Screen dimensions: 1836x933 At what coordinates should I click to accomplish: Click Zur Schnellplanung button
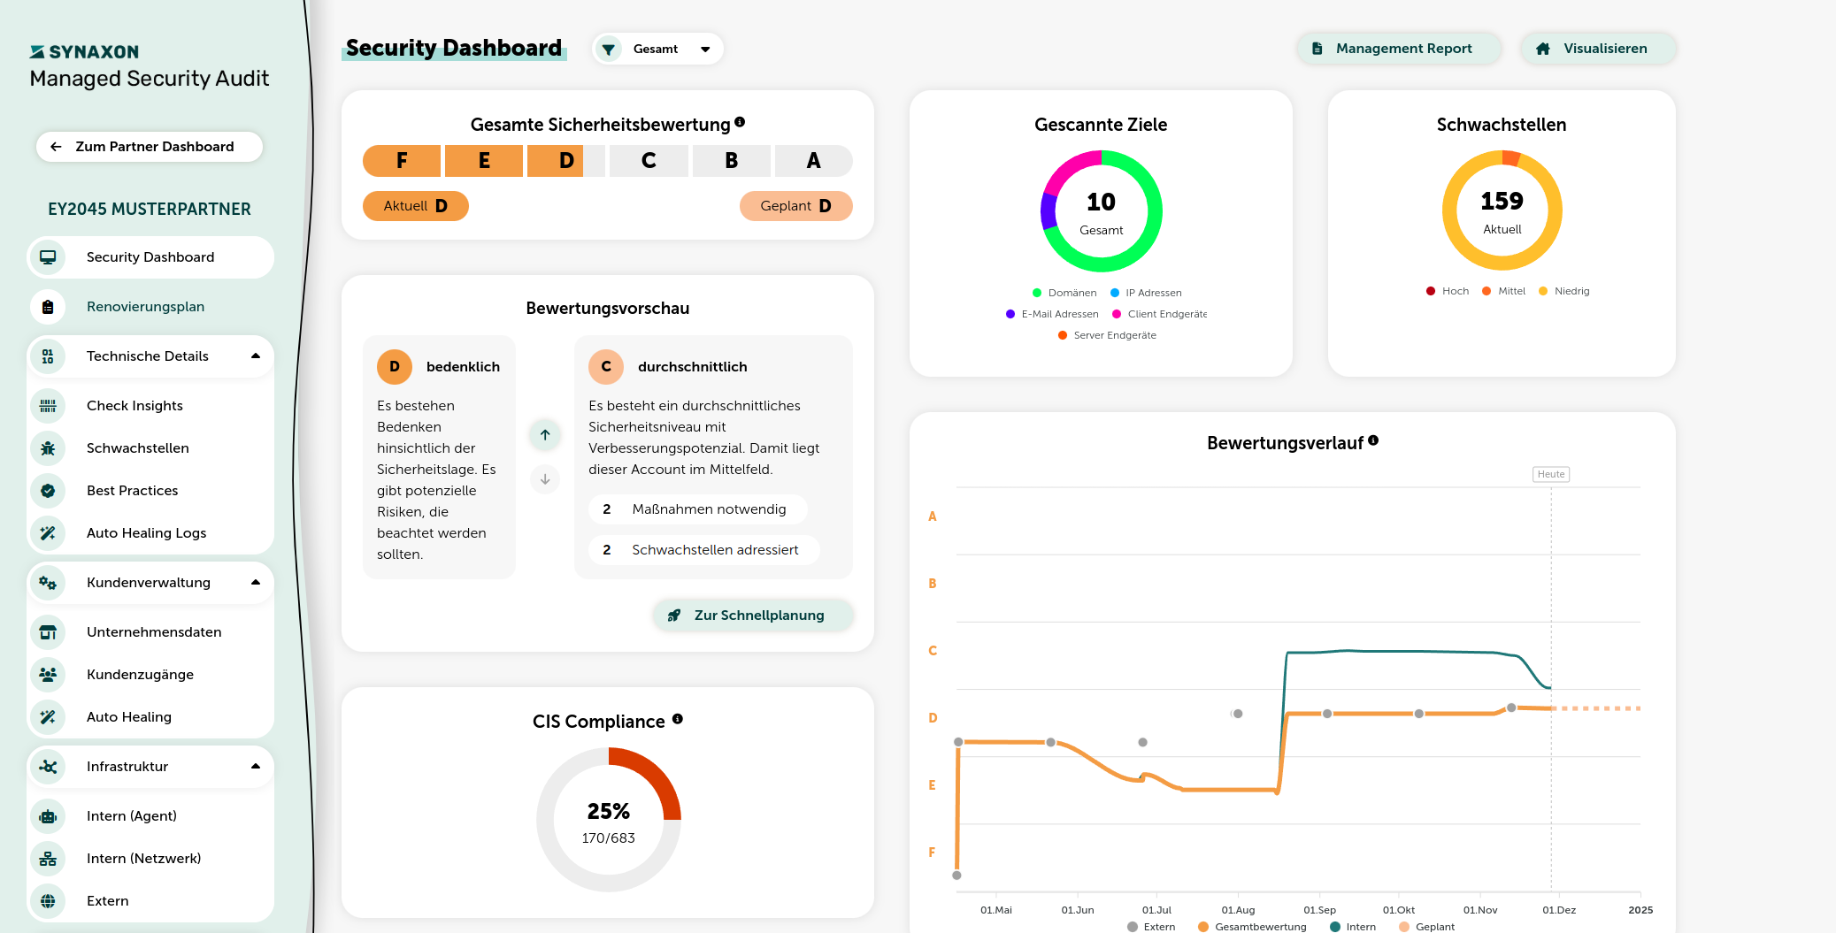pyautogui.click(x=753, y=616)
